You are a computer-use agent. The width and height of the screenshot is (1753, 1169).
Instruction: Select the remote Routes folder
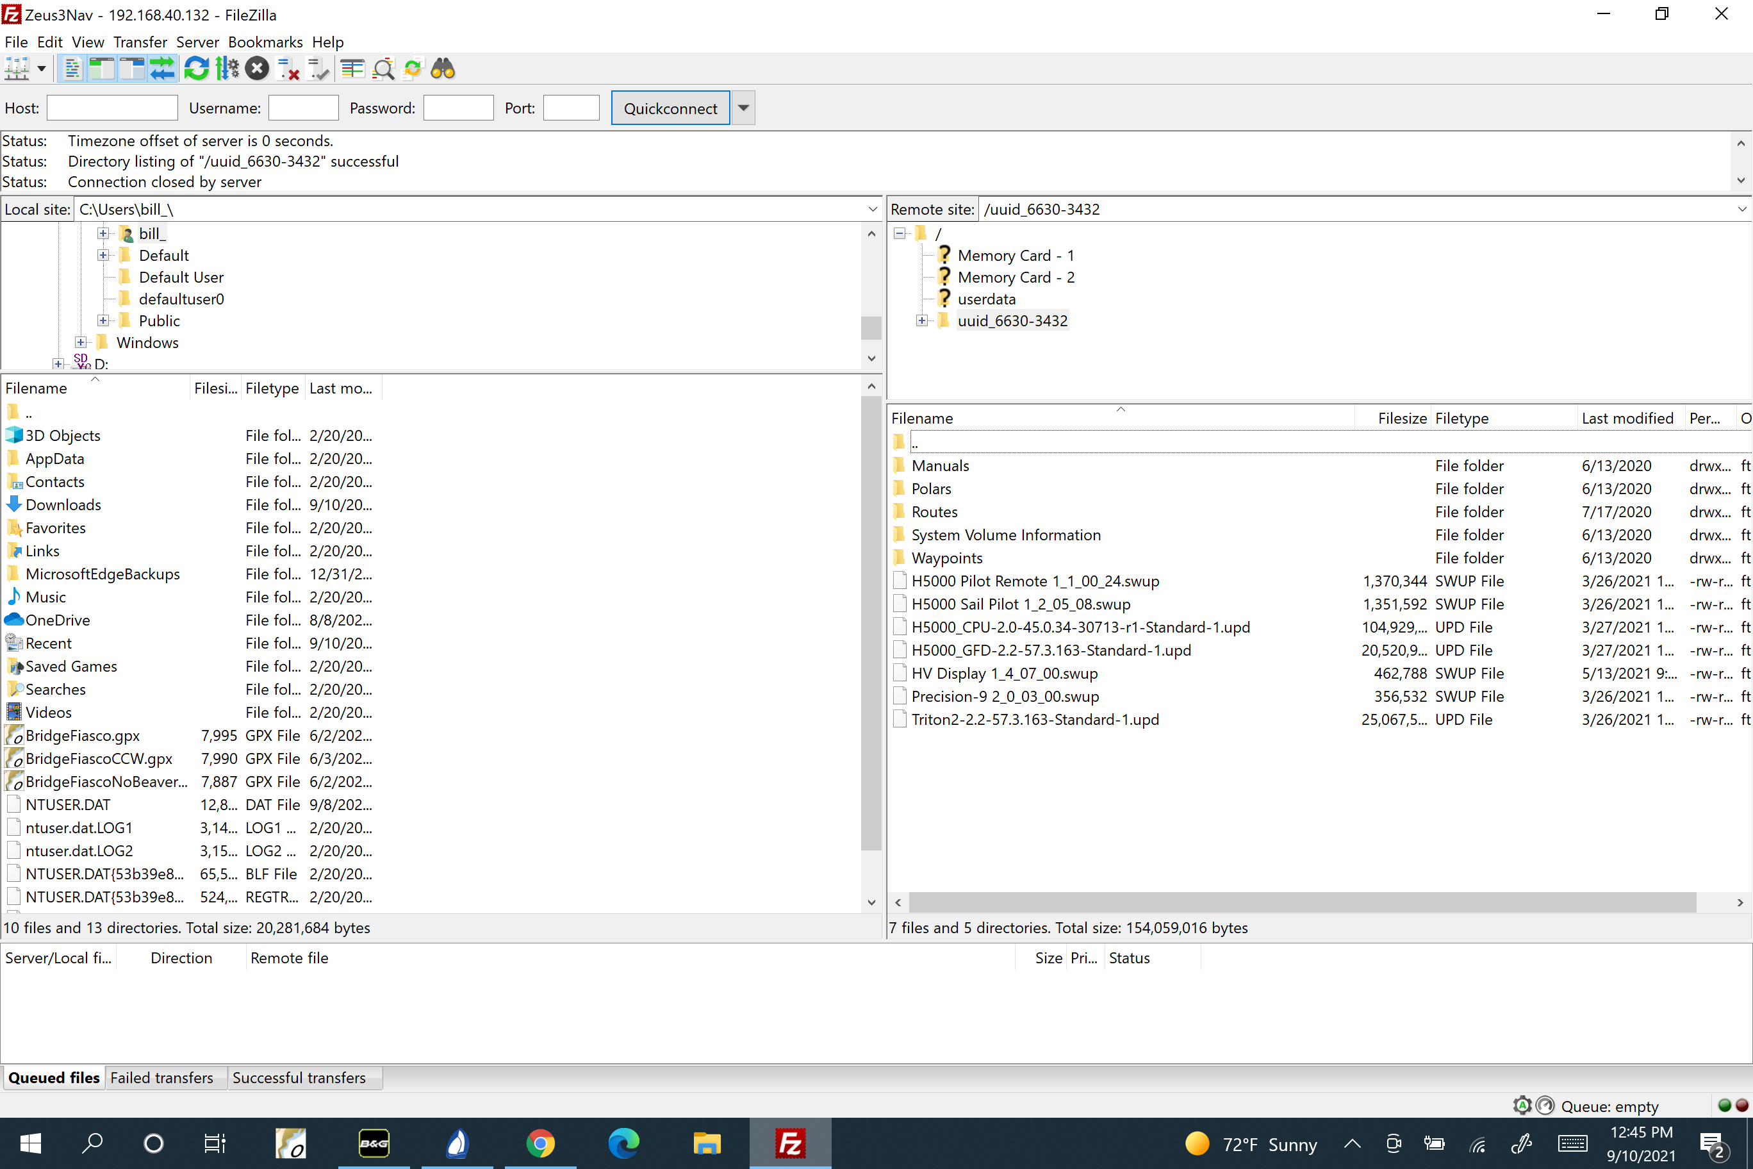click(934, 512)
